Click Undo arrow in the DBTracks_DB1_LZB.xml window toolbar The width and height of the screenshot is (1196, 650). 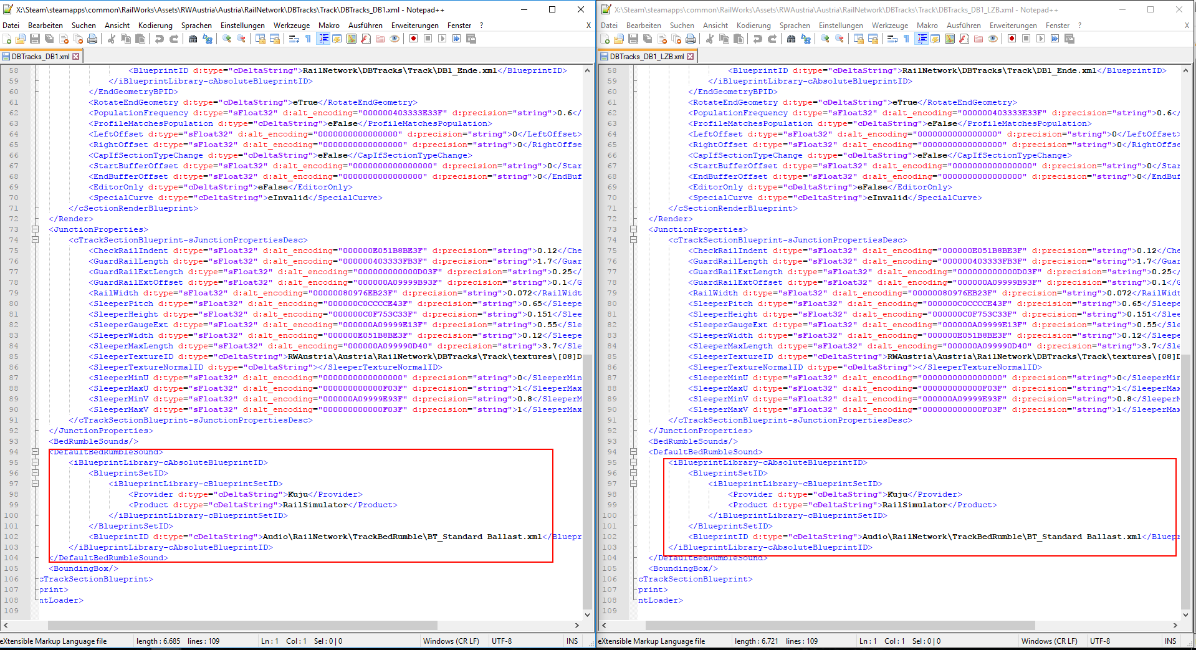click(x=757, y=39)
